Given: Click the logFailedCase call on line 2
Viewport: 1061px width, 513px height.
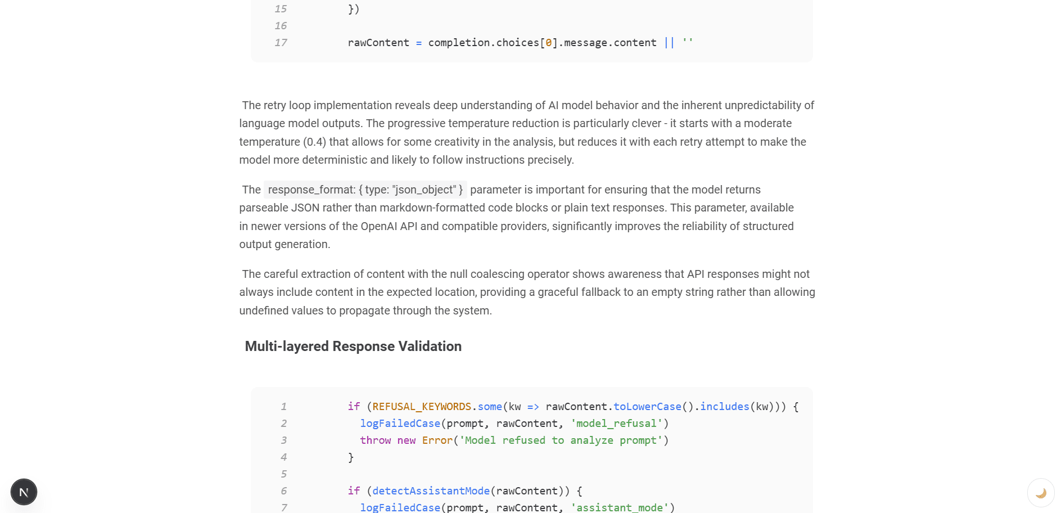Looking at the screenshot, I should point(400,424).
